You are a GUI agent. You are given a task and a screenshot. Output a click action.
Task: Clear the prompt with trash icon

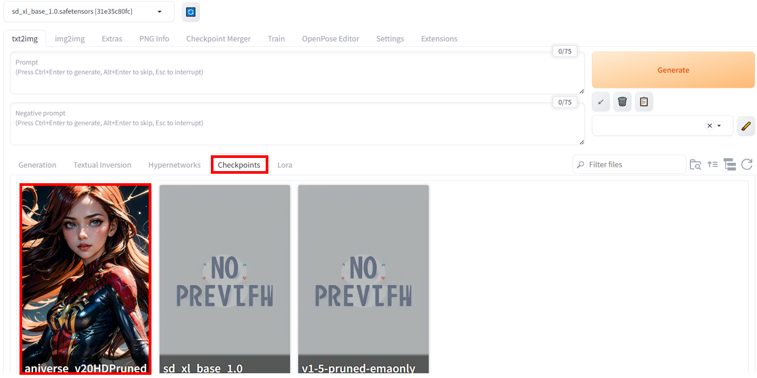[x=622, y=102]
